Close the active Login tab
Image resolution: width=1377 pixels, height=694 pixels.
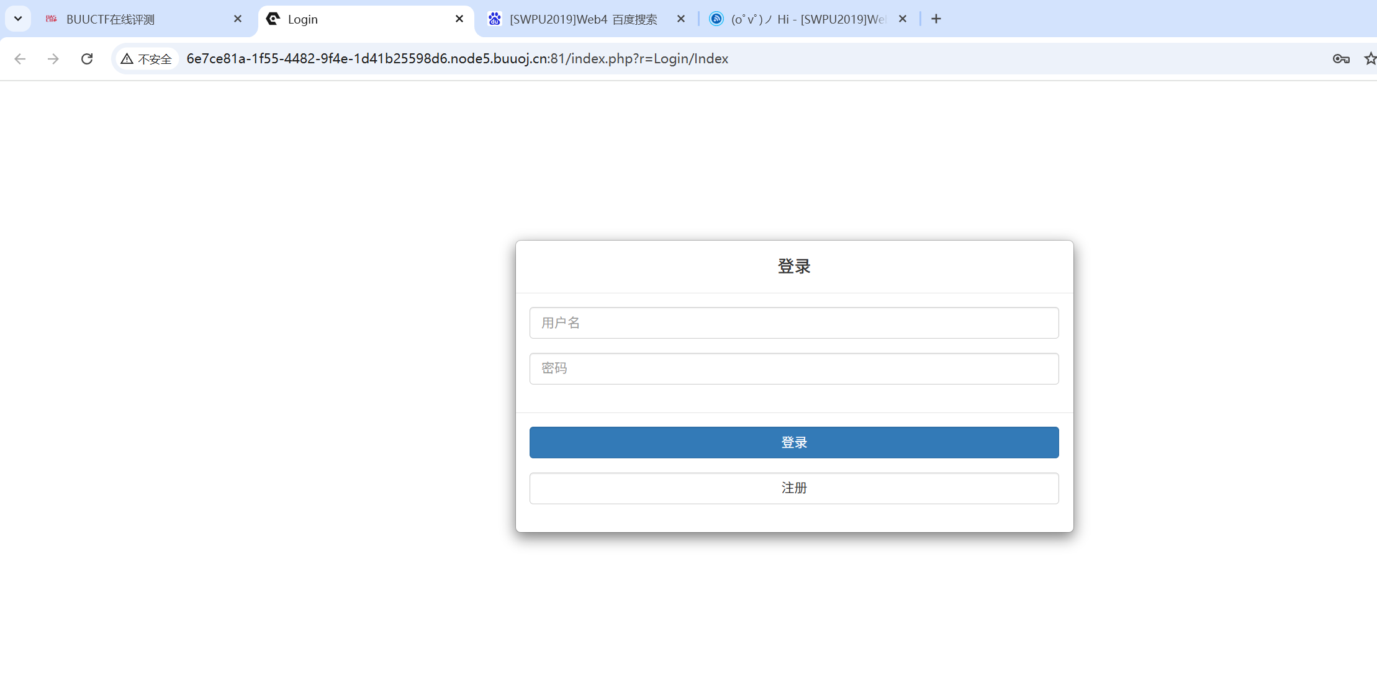459,19
